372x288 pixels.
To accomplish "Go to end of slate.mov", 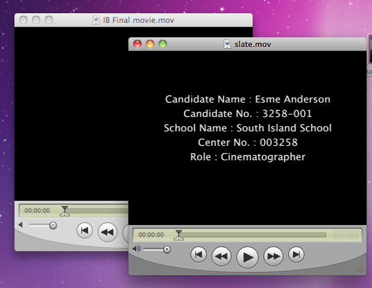I will pos(296,255).
